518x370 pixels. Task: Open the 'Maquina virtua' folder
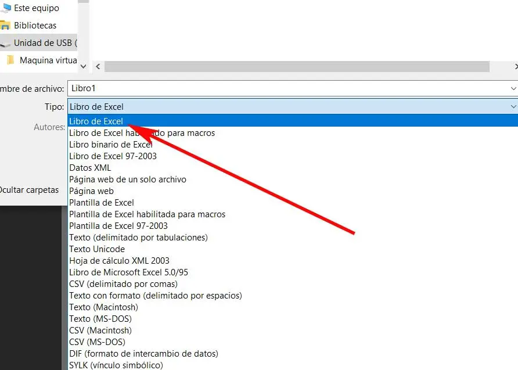48,60
